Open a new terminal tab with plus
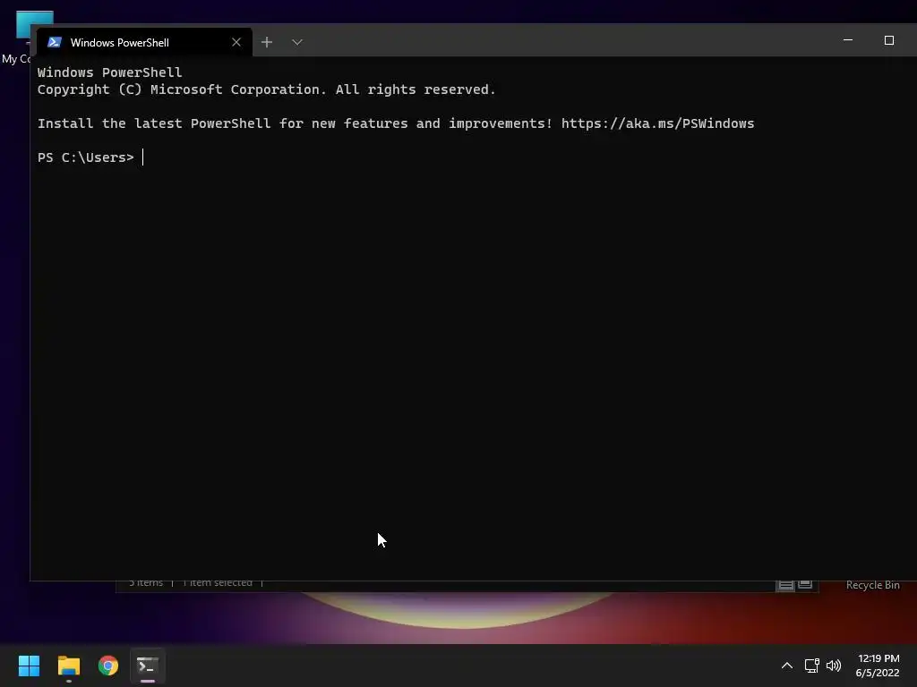The width and height of the screenshot is (917, 687). (x=267, y=42)
